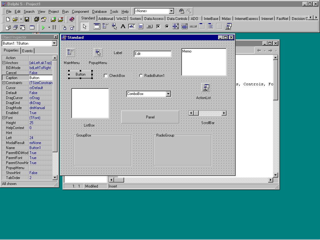Click ScrollBar right arrow on form
320x240 pixels.
[224, 113]
